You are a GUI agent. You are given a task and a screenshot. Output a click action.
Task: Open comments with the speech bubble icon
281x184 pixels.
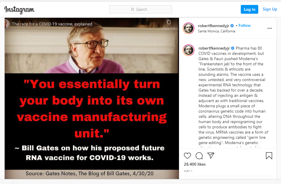[199, 156]
